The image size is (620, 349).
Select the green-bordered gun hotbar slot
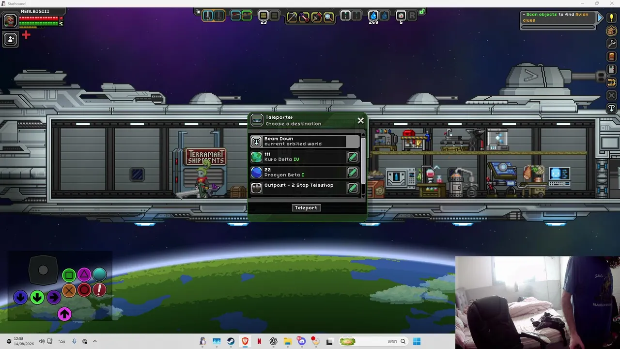(x=247, y=16)
